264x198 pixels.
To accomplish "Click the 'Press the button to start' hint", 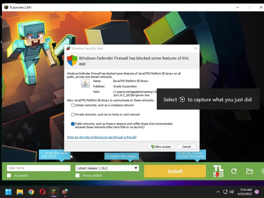I will [191, 155].
